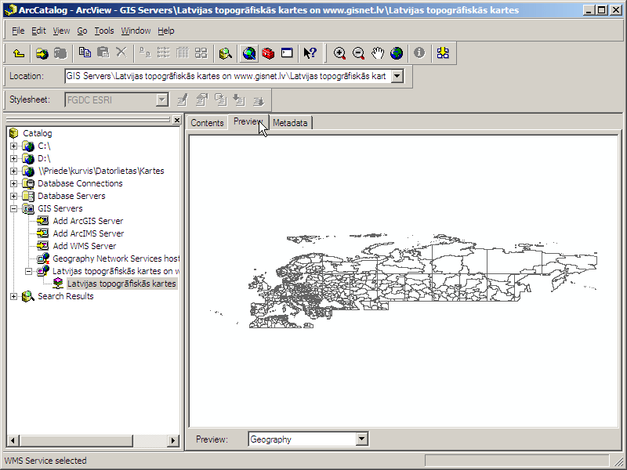
Task: Click the Import Metadata icon
Action: [x=239, y=99]
